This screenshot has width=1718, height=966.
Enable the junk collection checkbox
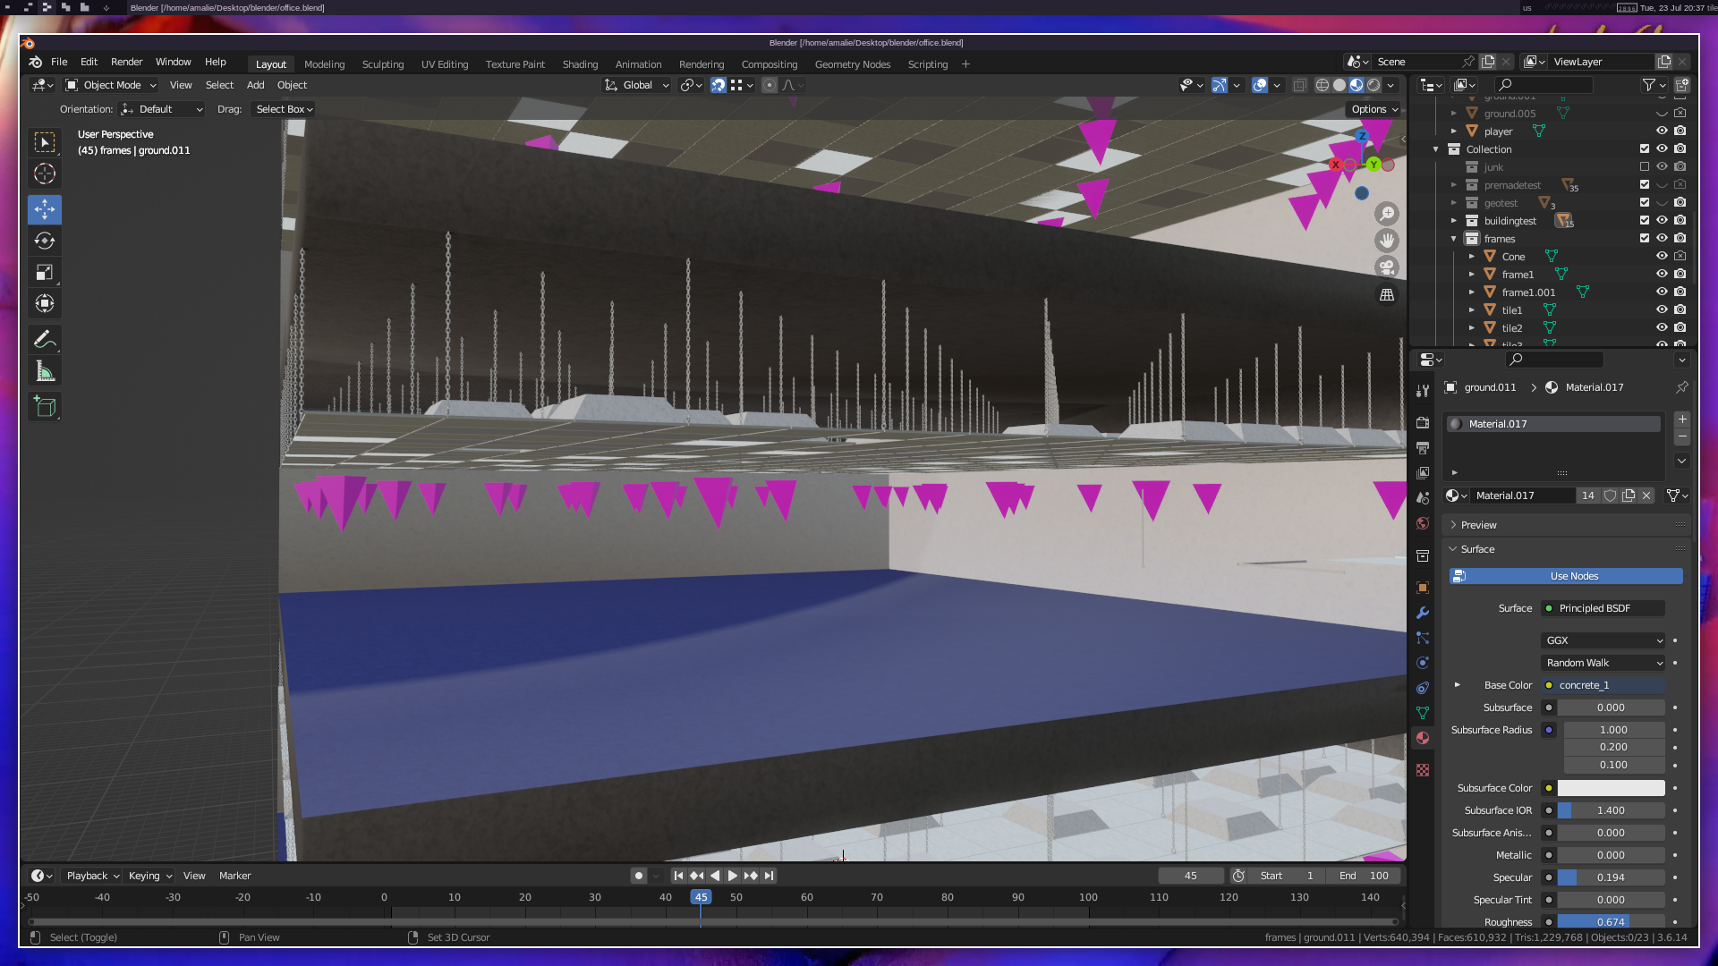pyautogui.click(x=1644, y=167)
